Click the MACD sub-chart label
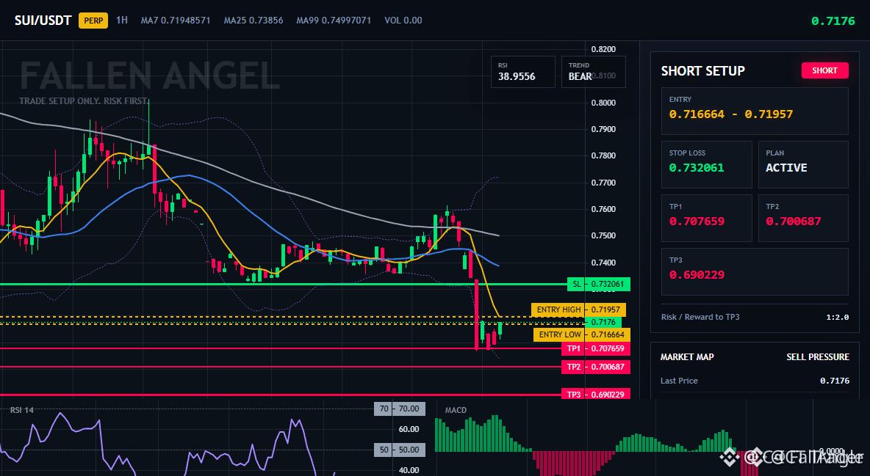This screenshot has width=870, height=476. 456,410
